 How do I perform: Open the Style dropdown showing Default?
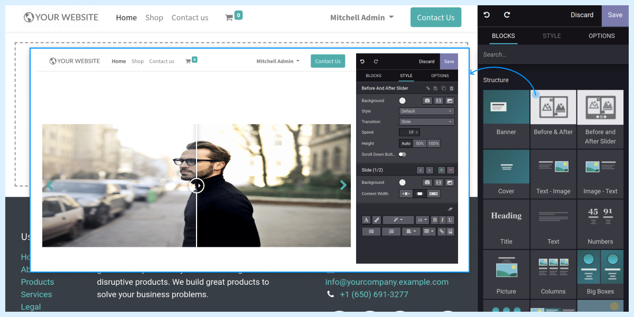(427, 111)
